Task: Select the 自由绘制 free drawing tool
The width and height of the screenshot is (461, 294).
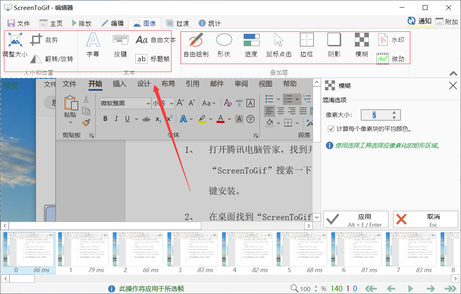Action: (196, 45)
